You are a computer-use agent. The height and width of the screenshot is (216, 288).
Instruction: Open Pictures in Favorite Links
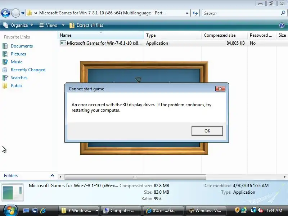pos(18,54)
